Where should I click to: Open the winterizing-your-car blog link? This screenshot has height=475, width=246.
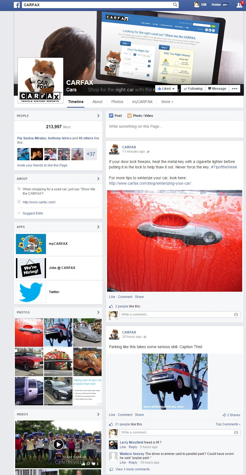click(150, 183)
